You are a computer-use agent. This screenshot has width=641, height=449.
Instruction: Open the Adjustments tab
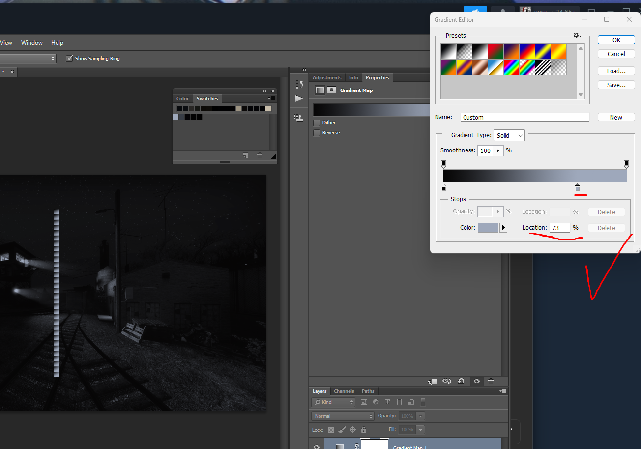[x=327, y=78]
